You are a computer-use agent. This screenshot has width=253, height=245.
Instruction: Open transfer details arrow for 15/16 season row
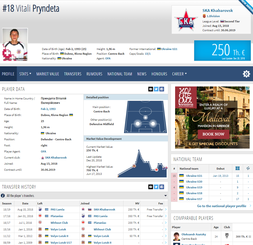[166, 229]
